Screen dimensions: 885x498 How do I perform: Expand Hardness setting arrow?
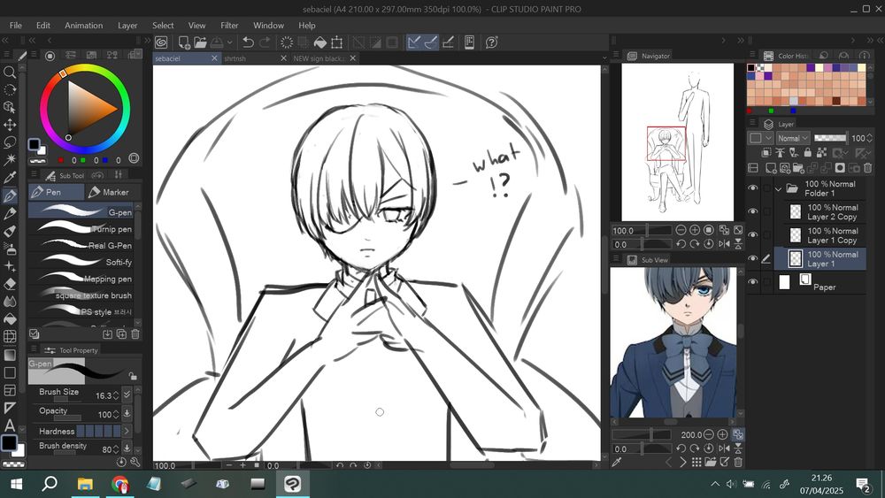point(127,431)
